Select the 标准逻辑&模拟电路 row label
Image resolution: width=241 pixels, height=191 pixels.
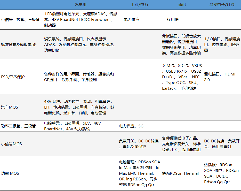(x=19, y=44)
